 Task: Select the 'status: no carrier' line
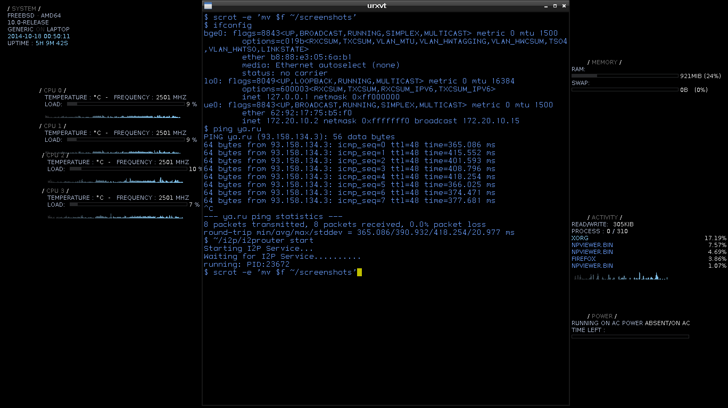click(285, 73)
